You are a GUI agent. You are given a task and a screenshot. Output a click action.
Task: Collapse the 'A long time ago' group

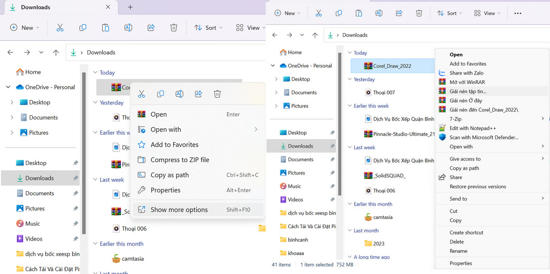(349, 257)
